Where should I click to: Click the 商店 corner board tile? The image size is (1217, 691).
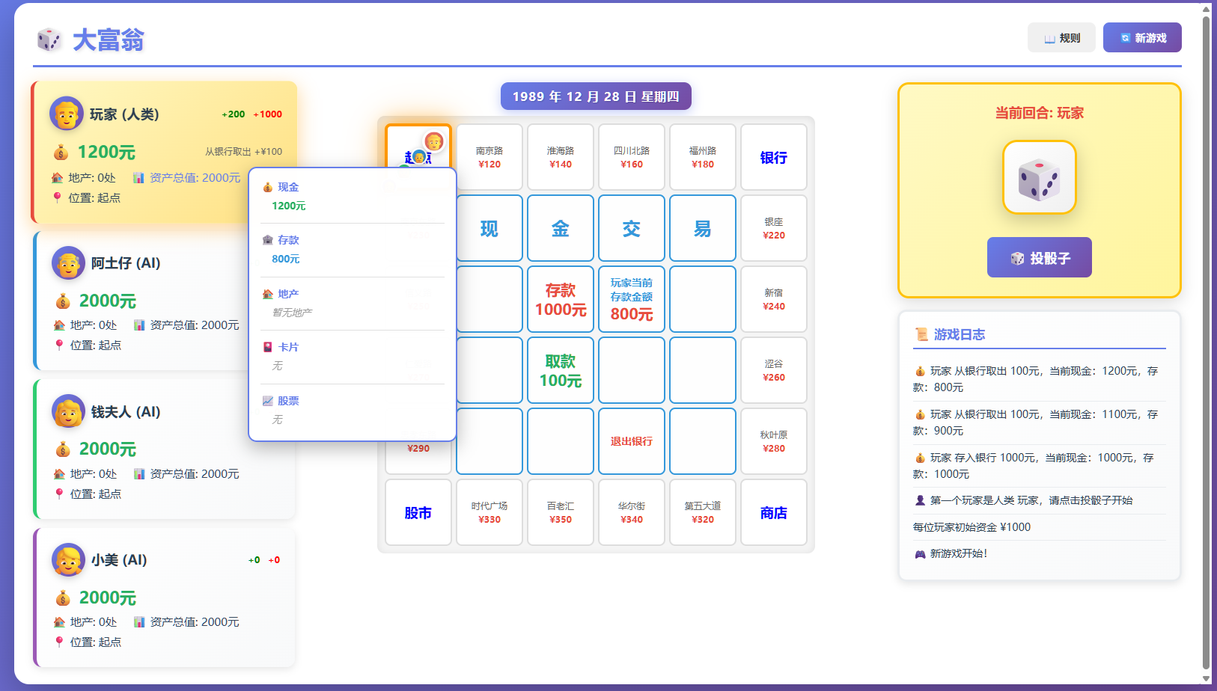(x=773, y=512)
